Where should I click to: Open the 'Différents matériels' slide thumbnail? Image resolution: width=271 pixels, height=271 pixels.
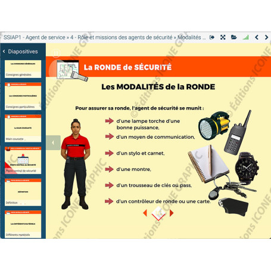[x=23, y=225]
